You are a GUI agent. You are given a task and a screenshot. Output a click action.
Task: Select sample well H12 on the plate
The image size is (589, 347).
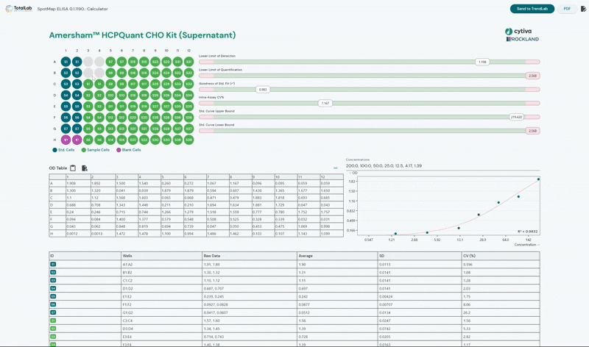click(x=189, y=140)
